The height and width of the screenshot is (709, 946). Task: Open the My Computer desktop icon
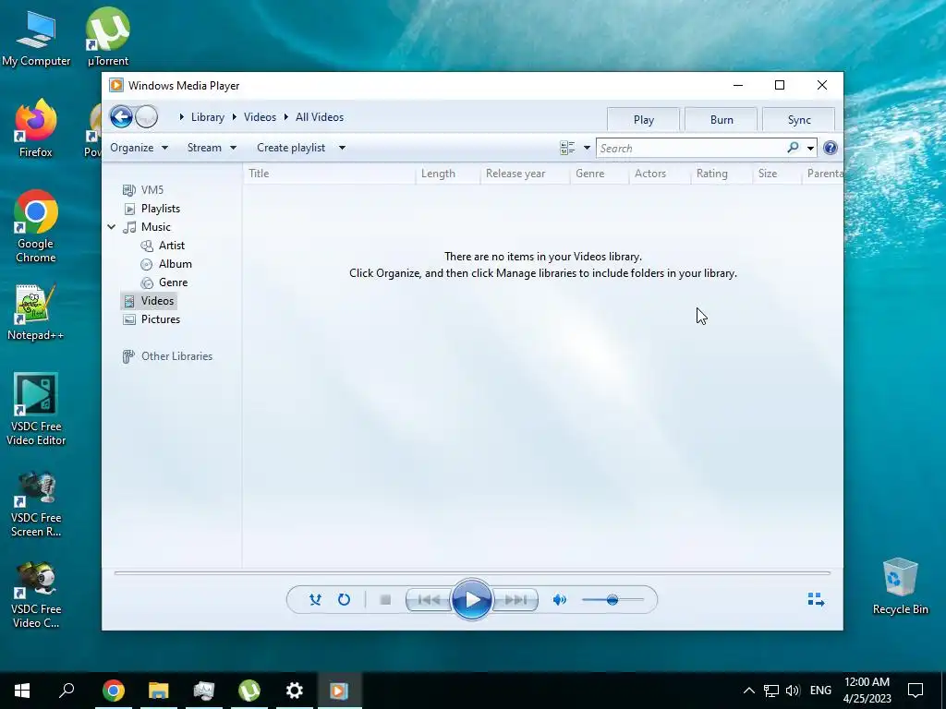click(36, 37)
